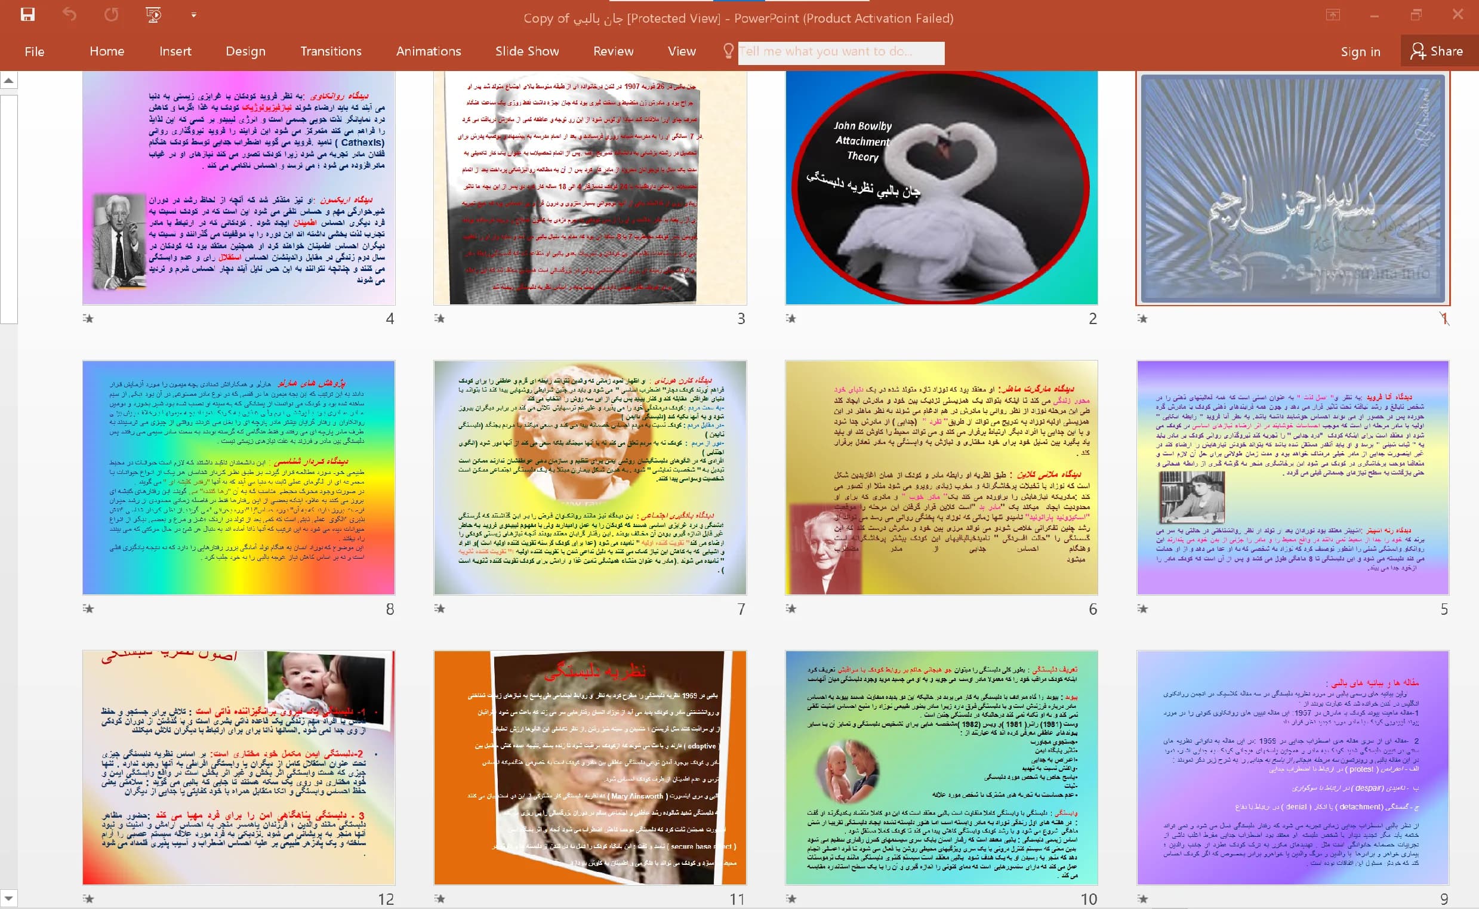Click the lightbulb Tell Me icon

click(x=728, y=52)
